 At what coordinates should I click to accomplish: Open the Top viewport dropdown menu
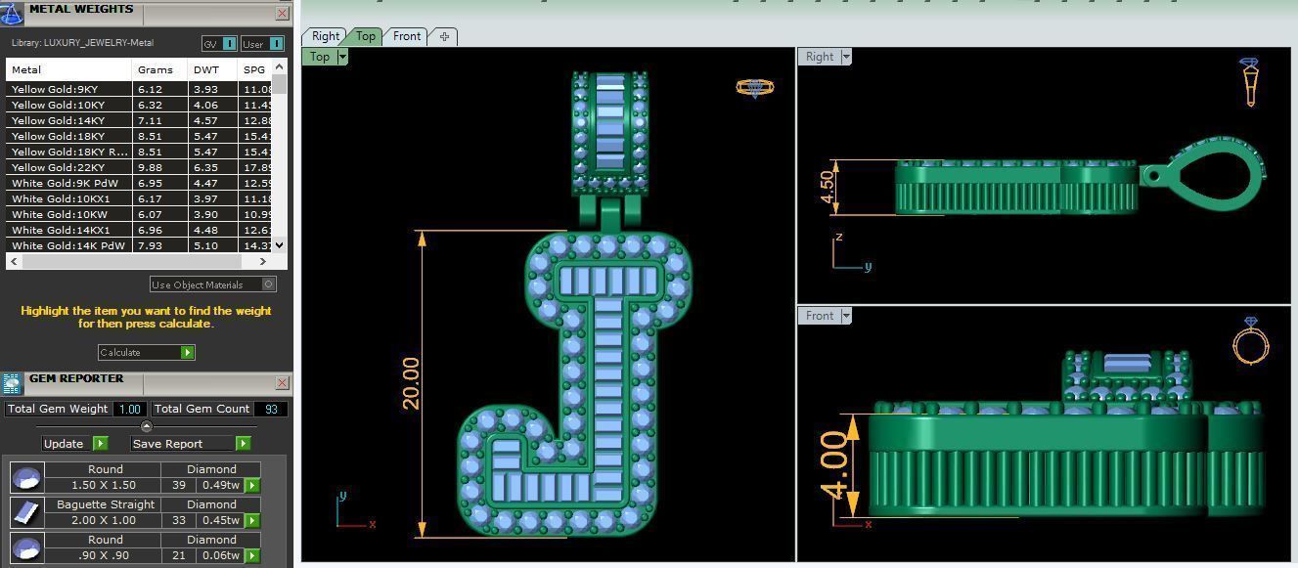tap(342, 57)
